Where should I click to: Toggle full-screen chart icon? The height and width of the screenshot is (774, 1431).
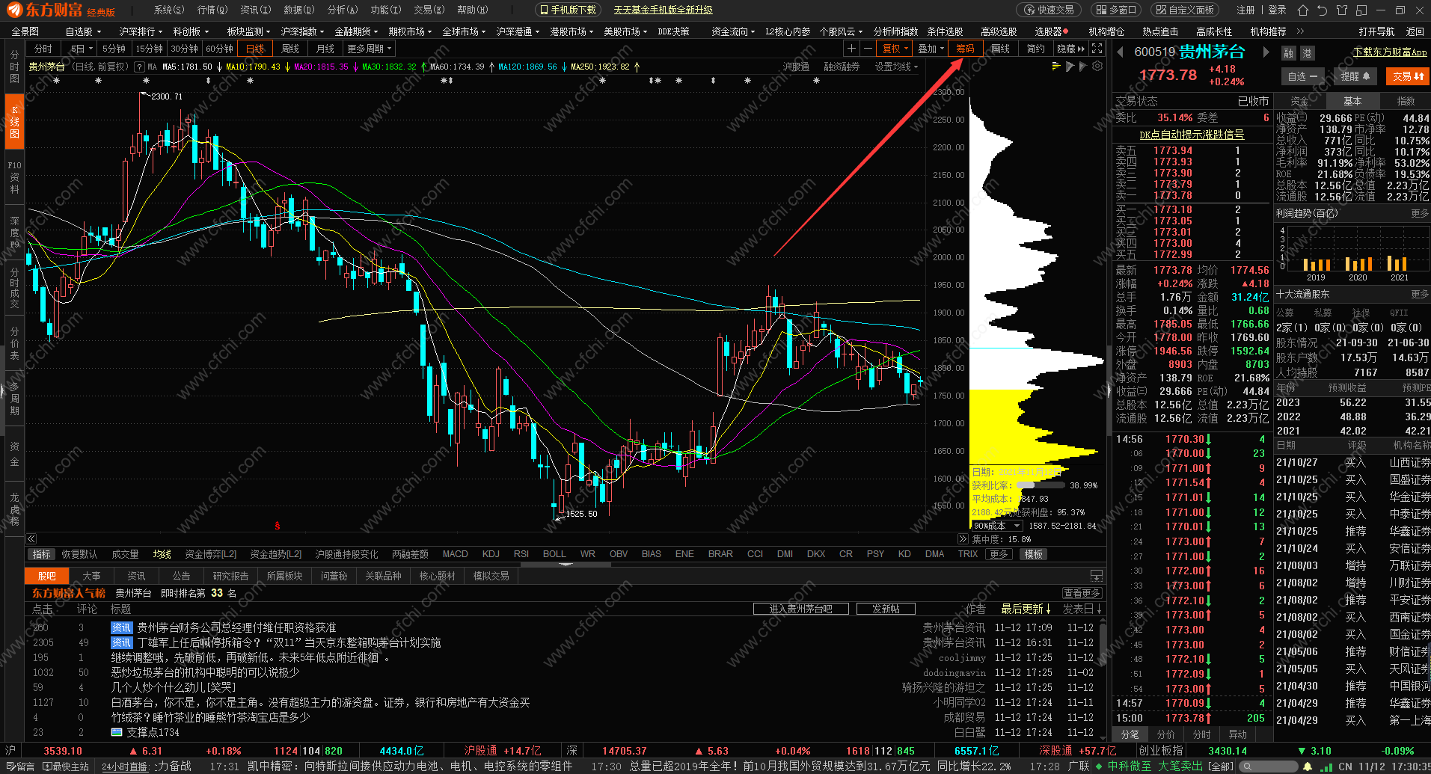point(1097,49)
